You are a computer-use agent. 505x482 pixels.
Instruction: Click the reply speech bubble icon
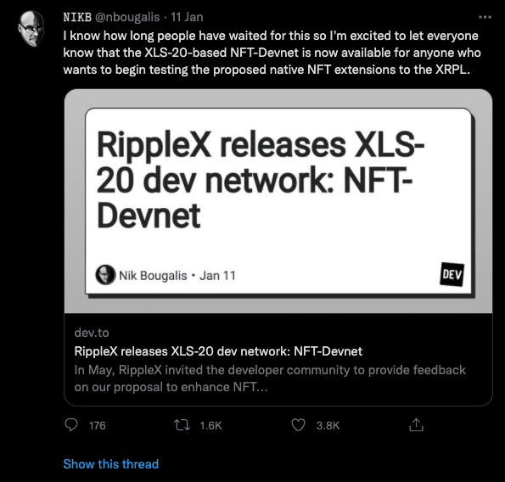[x=71, y=425]
